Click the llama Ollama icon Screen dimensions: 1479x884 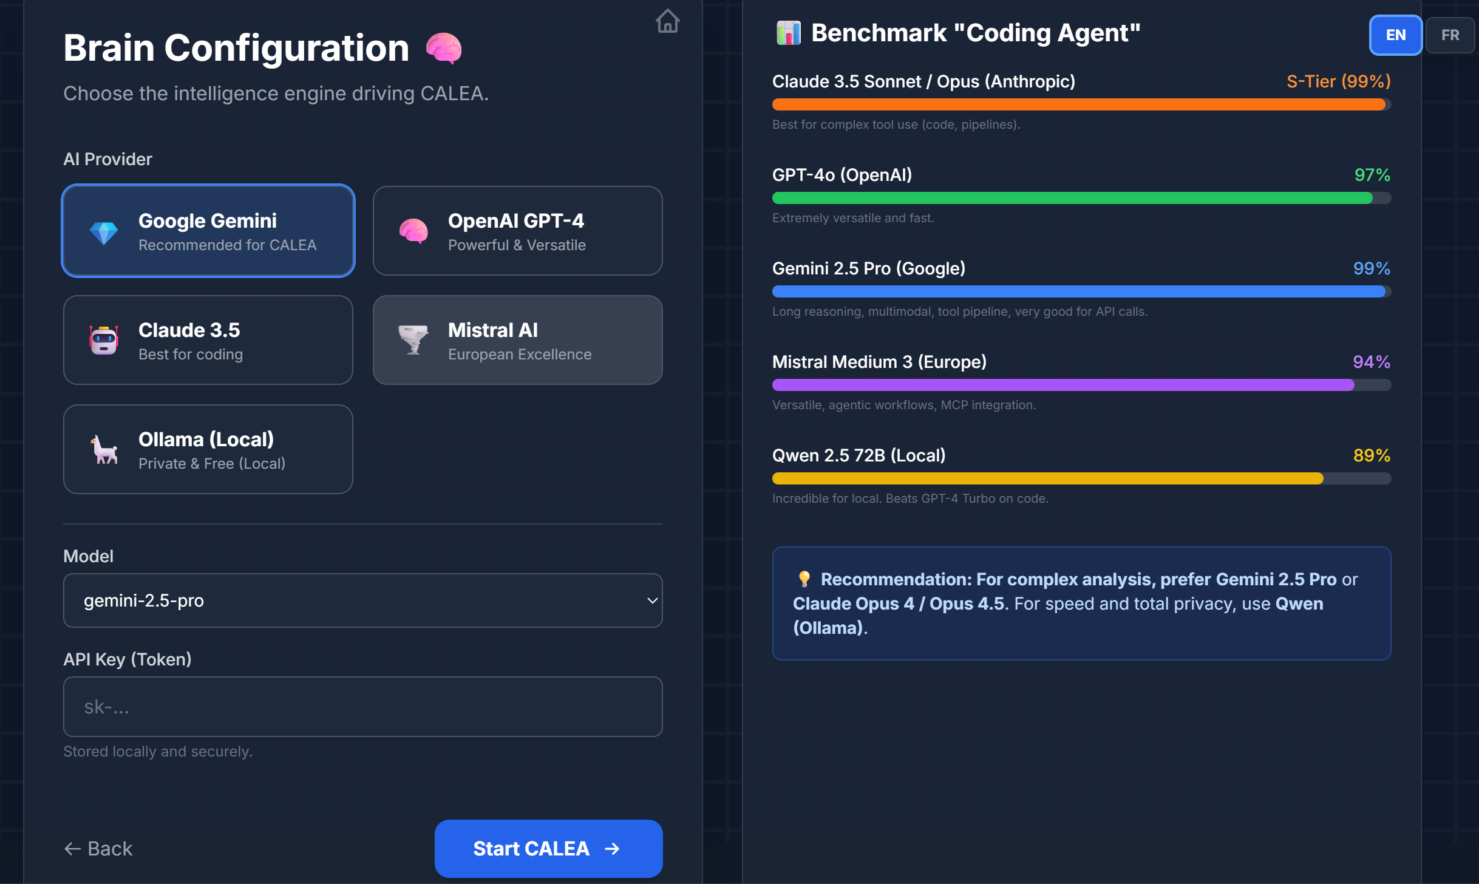[104, 450]
